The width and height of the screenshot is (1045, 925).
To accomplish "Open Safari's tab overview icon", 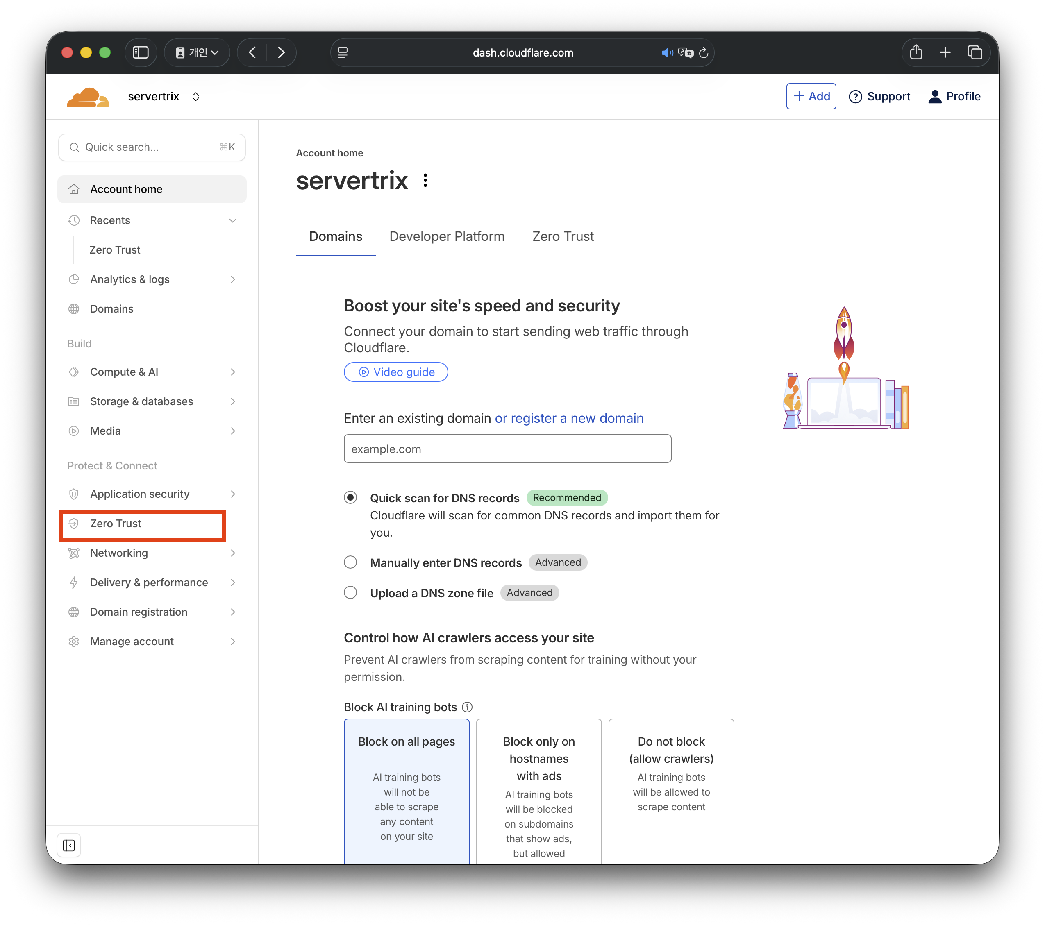I will (x=975, y=52).
